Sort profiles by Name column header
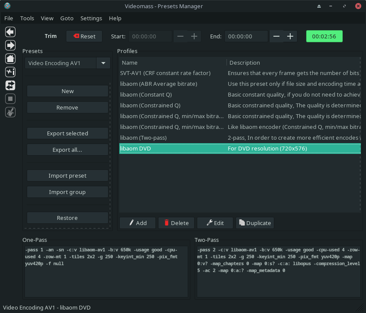 coord(173,63)
